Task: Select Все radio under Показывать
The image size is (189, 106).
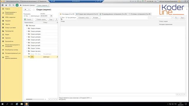Action: 25,16
